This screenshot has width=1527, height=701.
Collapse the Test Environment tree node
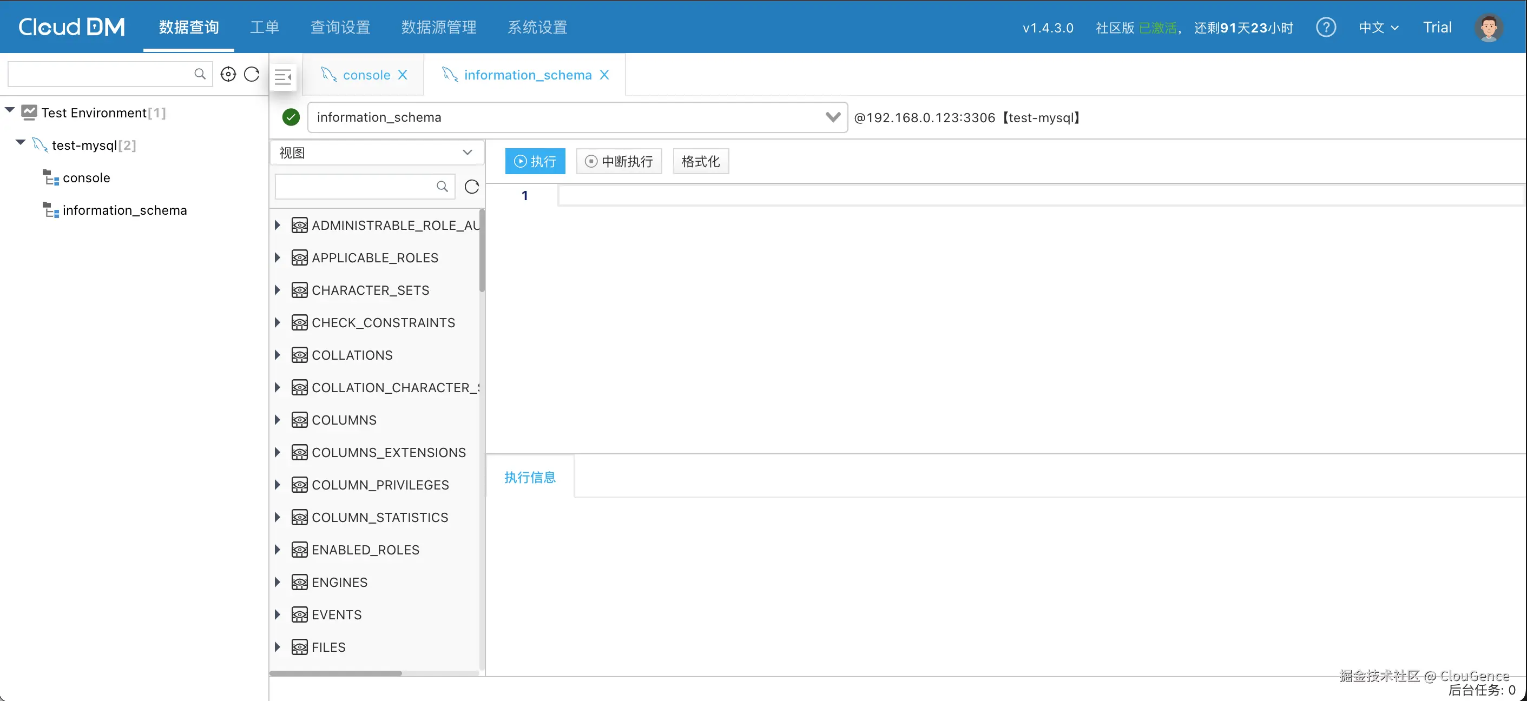pyautogui.click(x=10, y=111)
